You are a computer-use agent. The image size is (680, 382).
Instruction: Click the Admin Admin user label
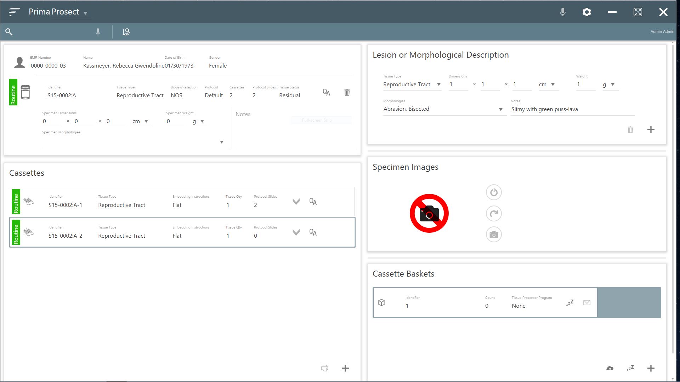point(662,31)
